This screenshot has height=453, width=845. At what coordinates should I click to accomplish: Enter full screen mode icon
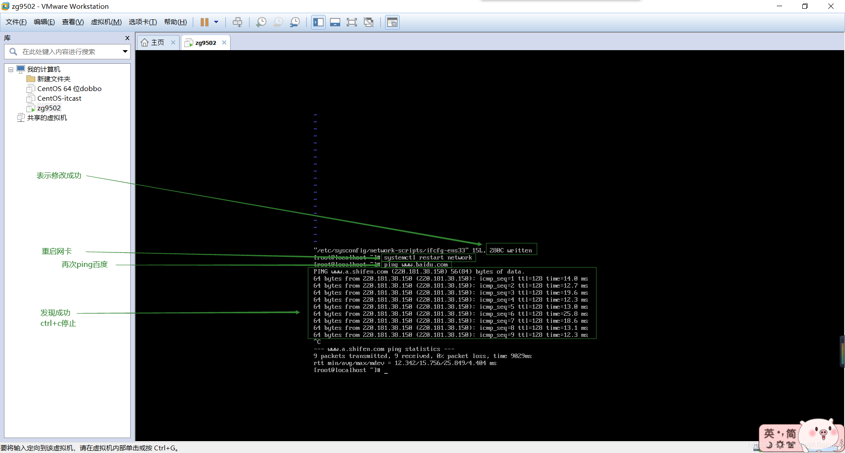[352, 22]
